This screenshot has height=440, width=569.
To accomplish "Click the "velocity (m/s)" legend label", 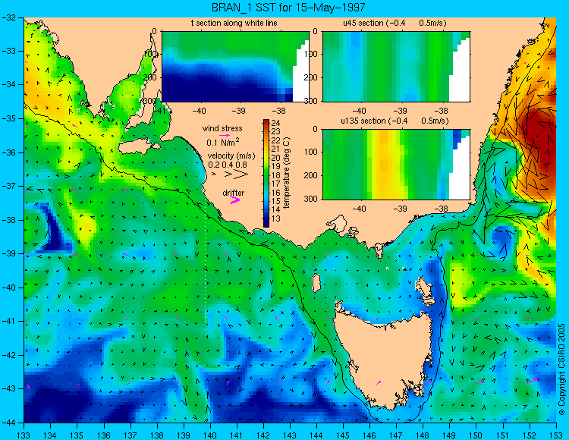I will tap(231, 156).
